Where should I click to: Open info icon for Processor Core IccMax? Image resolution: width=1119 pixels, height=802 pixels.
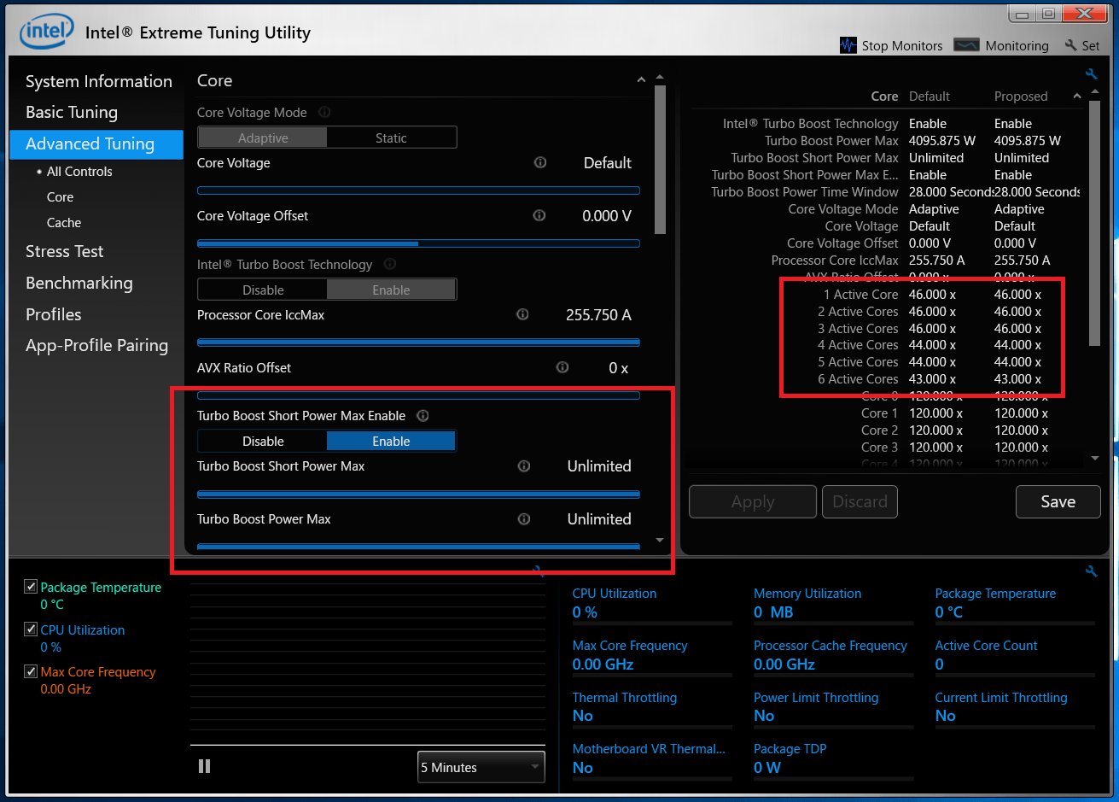(522, 314)
